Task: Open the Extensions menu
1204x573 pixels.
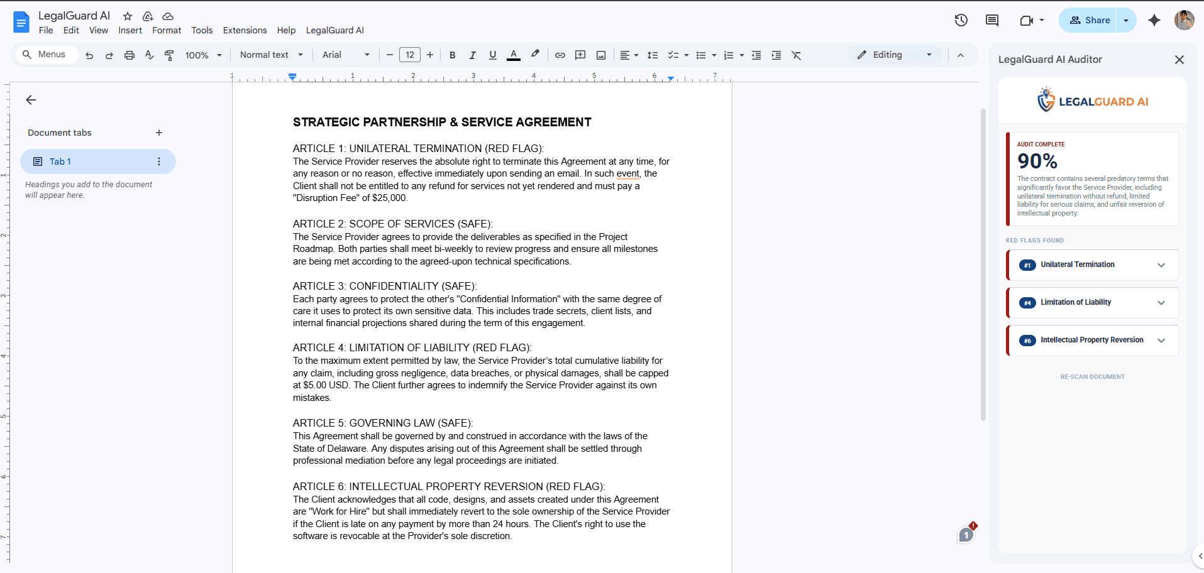Action: (x=245, y=30)
